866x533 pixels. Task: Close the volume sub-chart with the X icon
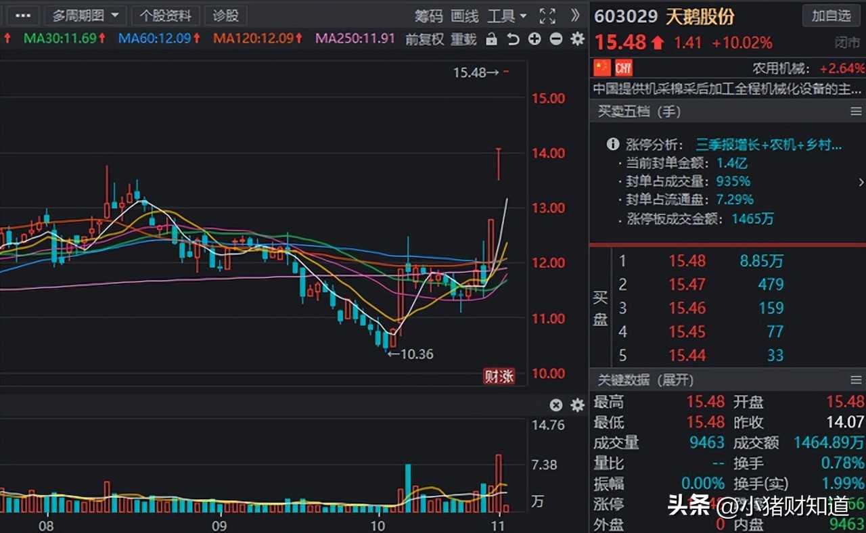pyautogui.click(x=555, y=404)
